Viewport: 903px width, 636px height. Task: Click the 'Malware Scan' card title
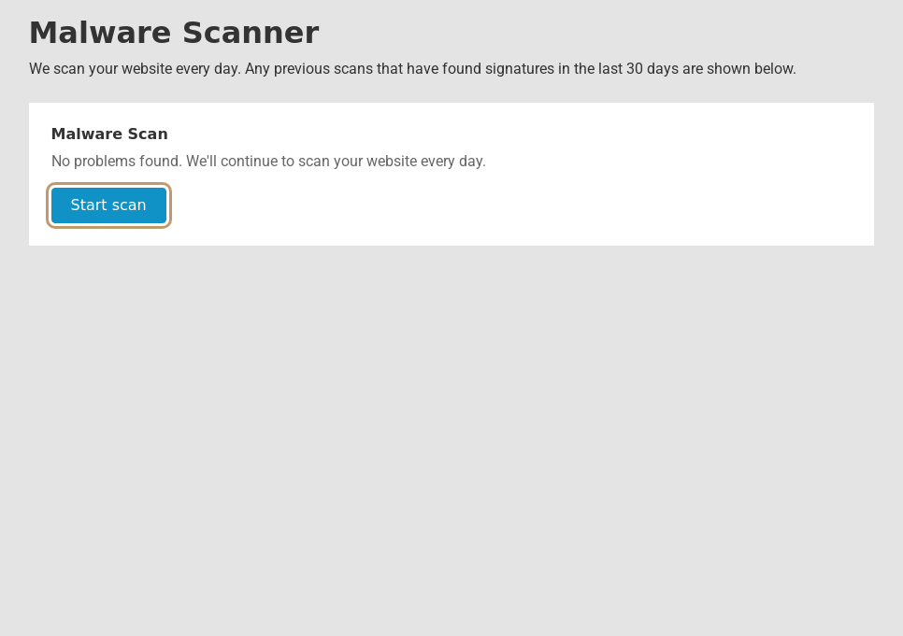point(109,134)
